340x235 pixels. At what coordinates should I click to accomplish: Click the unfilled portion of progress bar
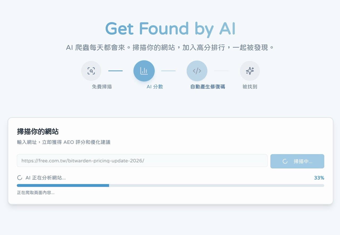point(216,186)
